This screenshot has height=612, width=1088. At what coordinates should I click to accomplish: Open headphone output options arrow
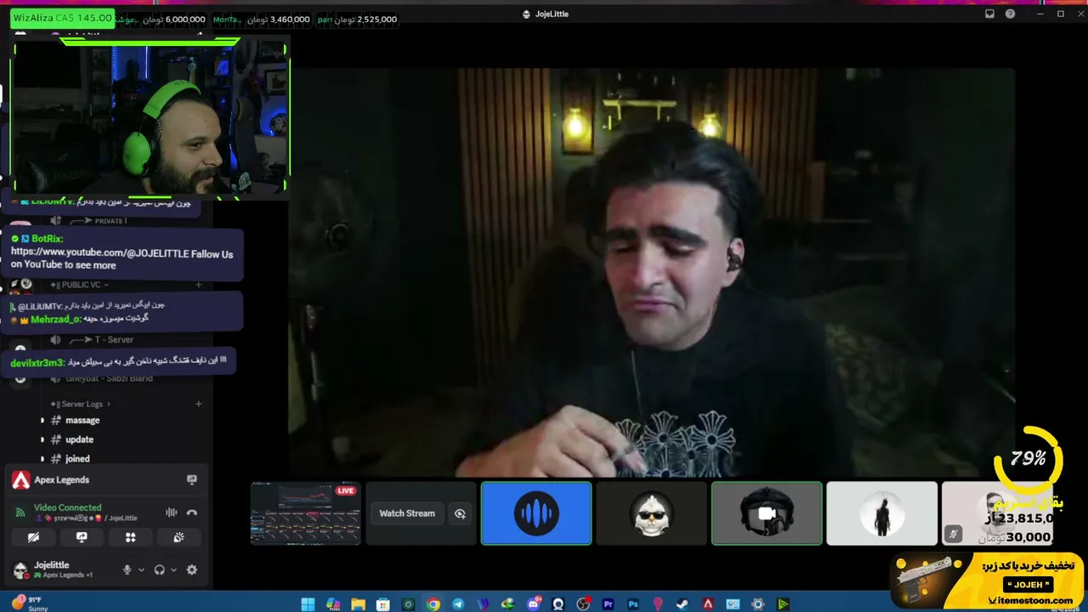pos(173,569)
